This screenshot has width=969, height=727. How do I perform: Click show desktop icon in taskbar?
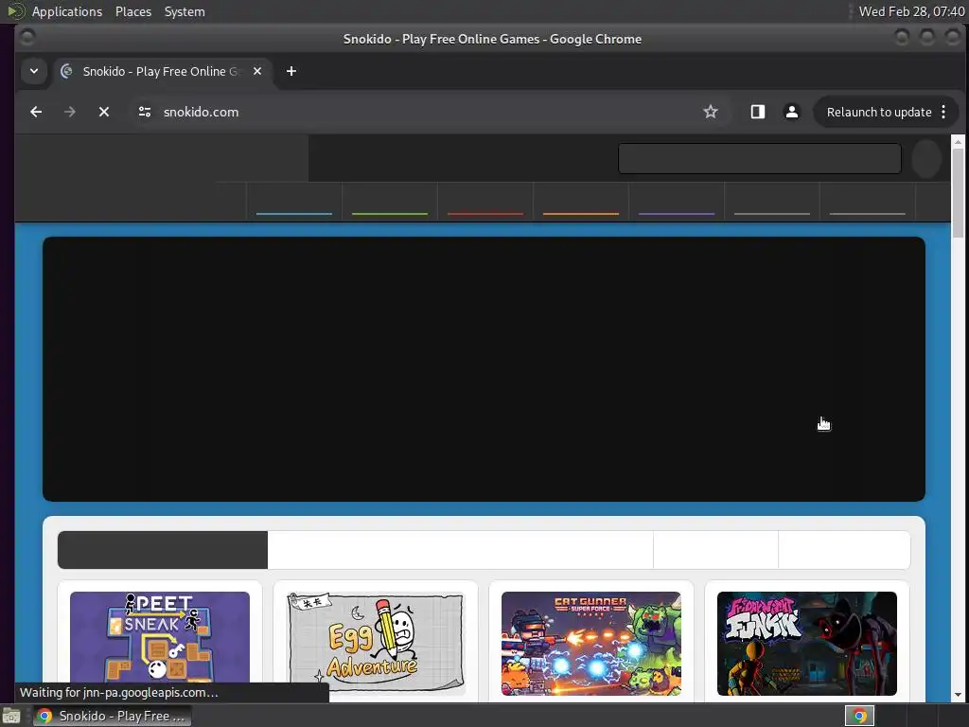pos(11,716)
